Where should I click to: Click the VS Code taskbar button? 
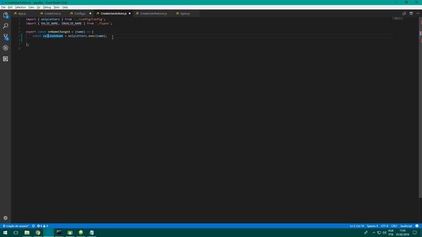click(x=48, y=232)
